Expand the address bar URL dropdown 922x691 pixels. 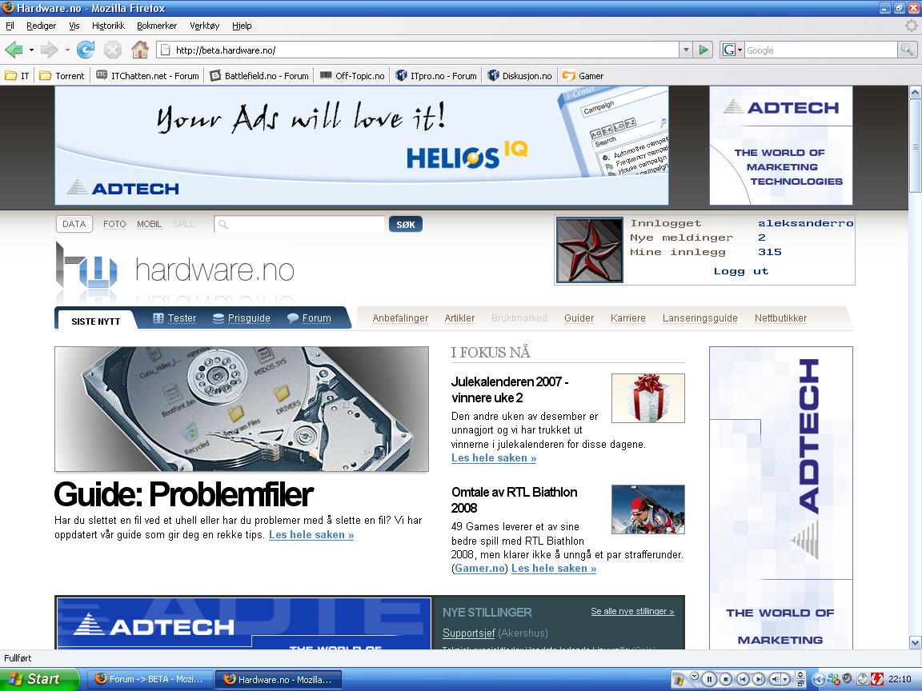[x=686, y=50]
